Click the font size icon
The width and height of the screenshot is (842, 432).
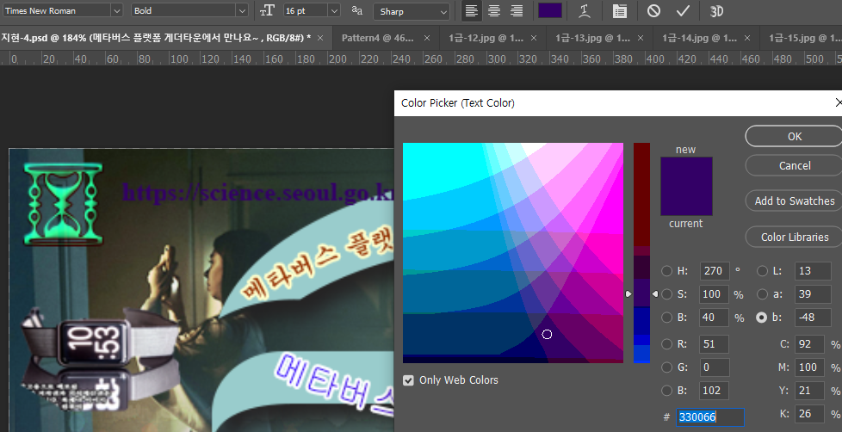267,10
